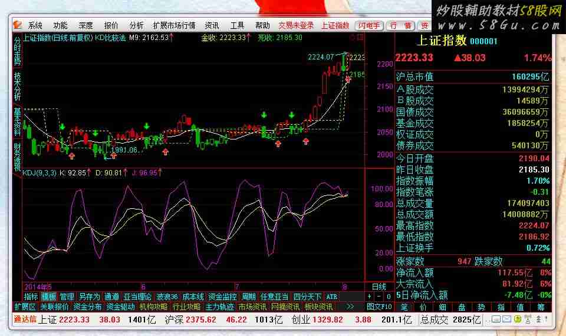Switch to 技术分析 side tab

17,86
